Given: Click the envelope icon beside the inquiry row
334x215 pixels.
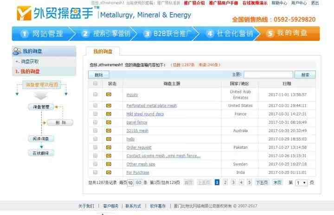Looking at the screenshot, I should (x=109, y=95).
